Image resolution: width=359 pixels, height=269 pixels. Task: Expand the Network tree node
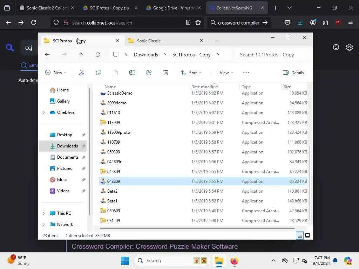tap(44, 225)
